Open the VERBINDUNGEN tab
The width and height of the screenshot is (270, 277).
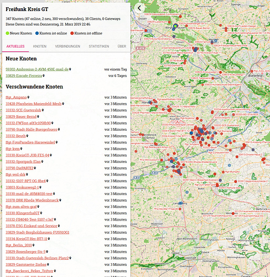point(67,47)
